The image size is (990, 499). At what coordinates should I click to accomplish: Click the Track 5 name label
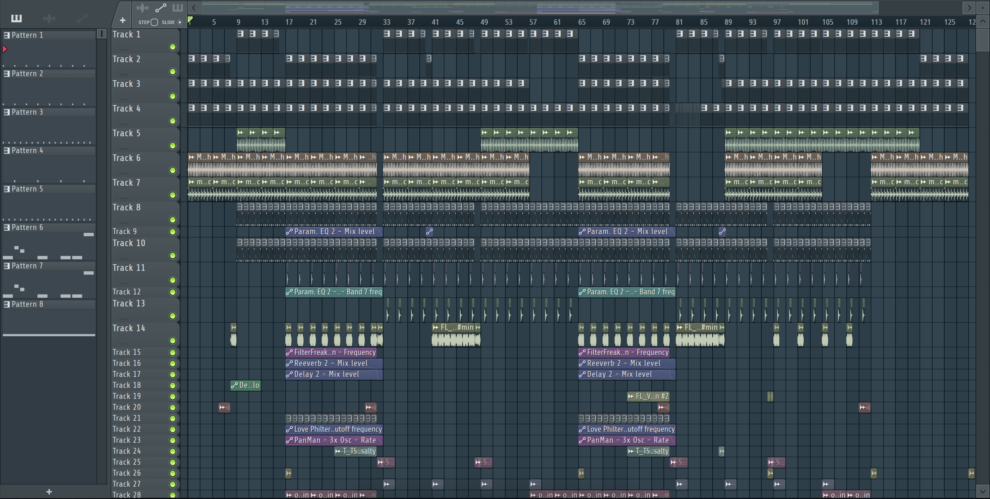[x=126, y=133]
